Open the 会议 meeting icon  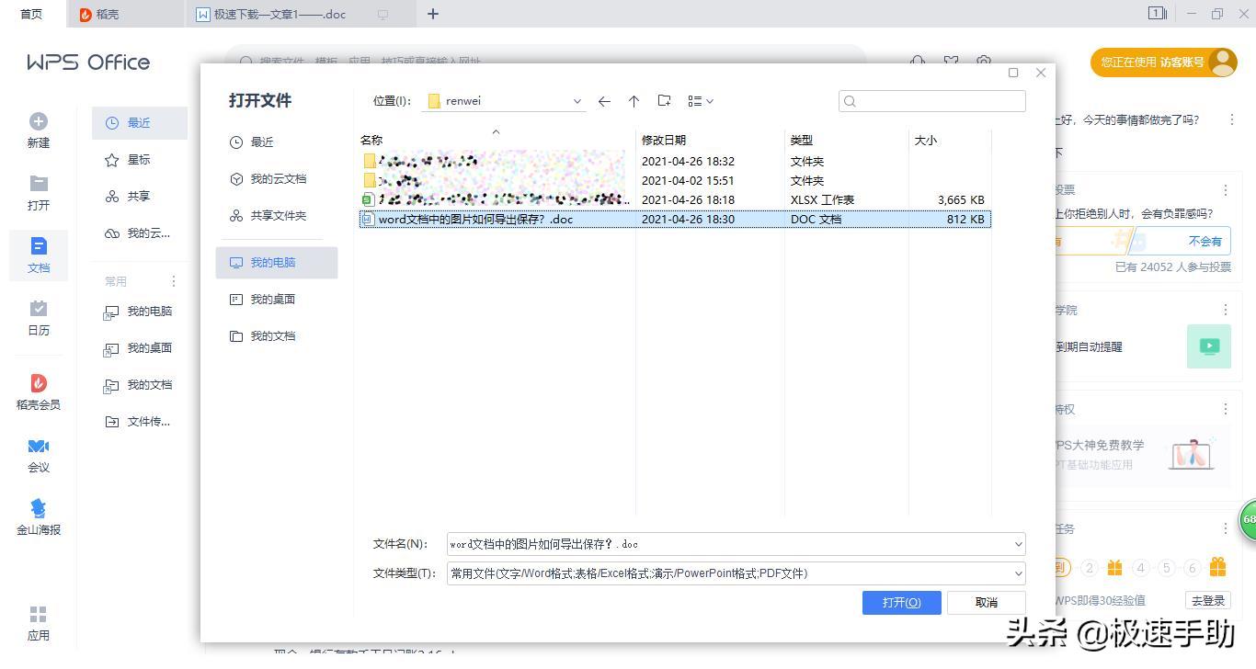(x=38, y=450)
